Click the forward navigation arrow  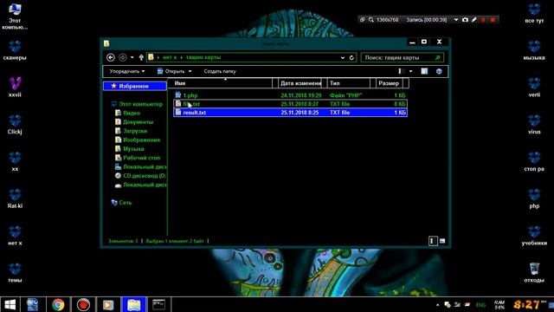tap(123, 57)
